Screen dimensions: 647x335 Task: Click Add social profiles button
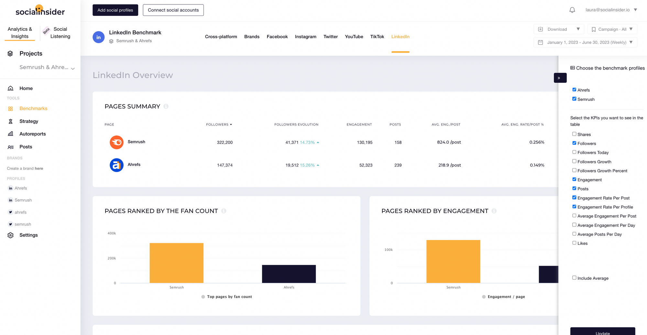115,10
